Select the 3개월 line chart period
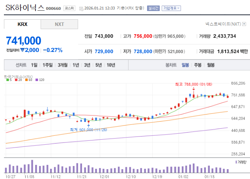 click(x=62, y=65)
